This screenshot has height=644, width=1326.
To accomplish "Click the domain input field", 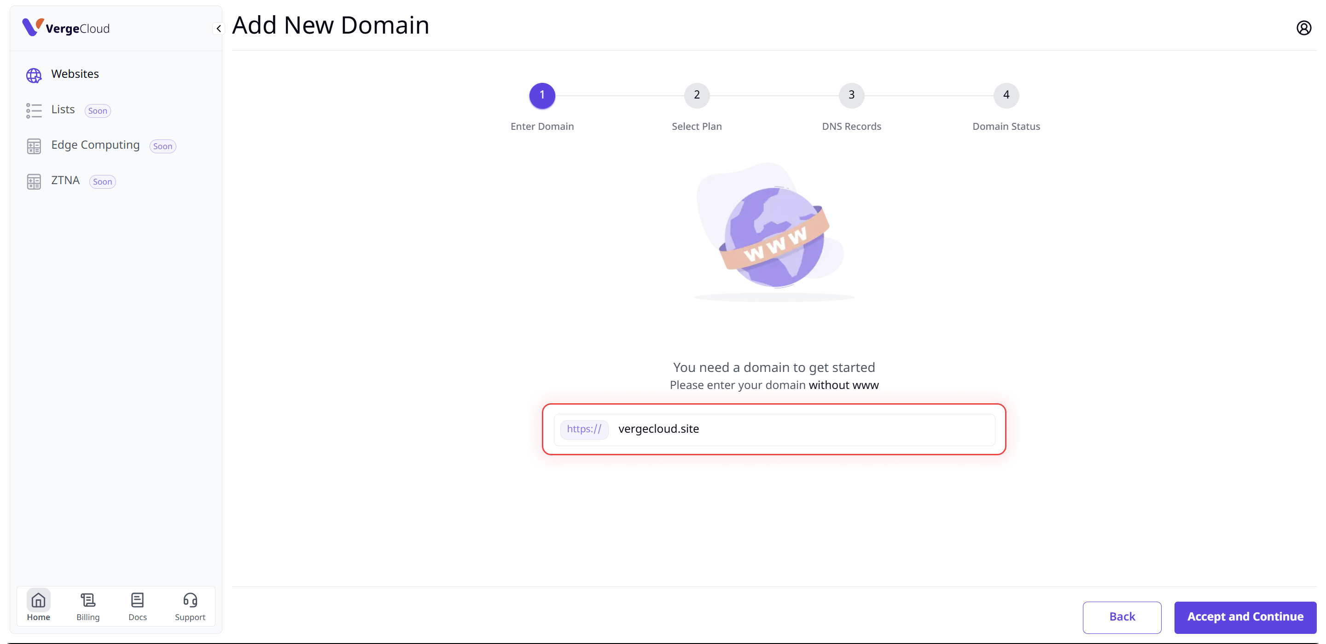I will click(774, 429).
